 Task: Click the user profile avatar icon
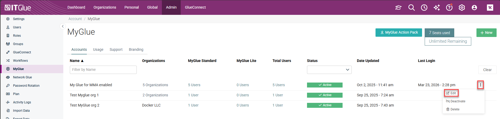click(x=474, y=8)
